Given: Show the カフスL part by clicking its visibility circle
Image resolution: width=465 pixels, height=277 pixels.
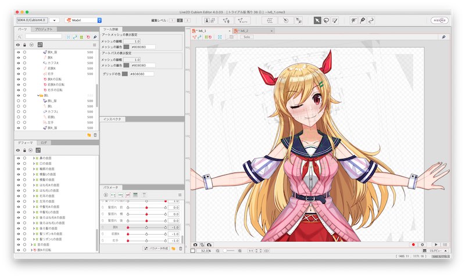Looking at the screenshot, I should tap(19, 111).
